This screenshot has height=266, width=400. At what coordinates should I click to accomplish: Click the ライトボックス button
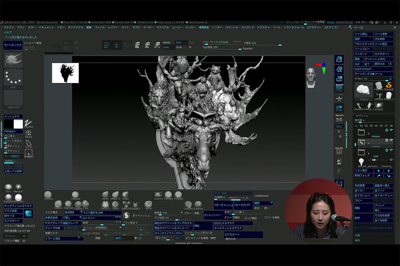13,45
